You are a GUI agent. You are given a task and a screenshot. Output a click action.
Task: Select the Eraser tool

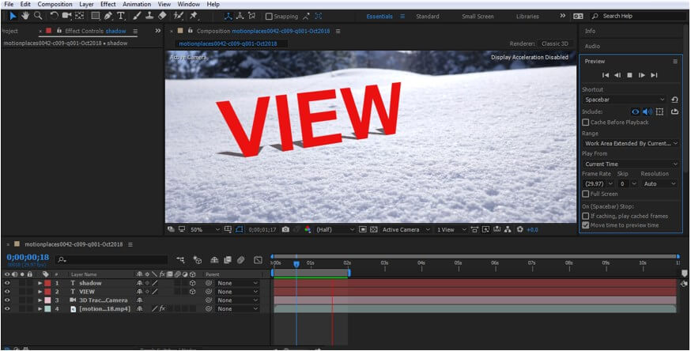tap(162, 16)
